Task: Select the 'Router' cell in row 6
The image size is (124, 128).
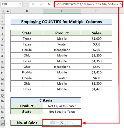Action: (62, 44)
